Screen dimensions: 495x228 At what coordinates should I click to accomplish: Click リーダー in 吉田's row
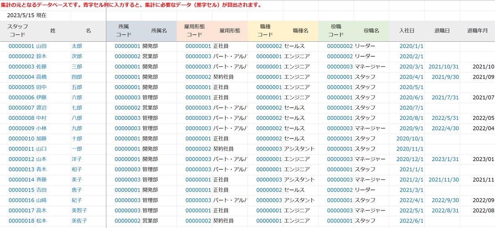tap(365, 190)
